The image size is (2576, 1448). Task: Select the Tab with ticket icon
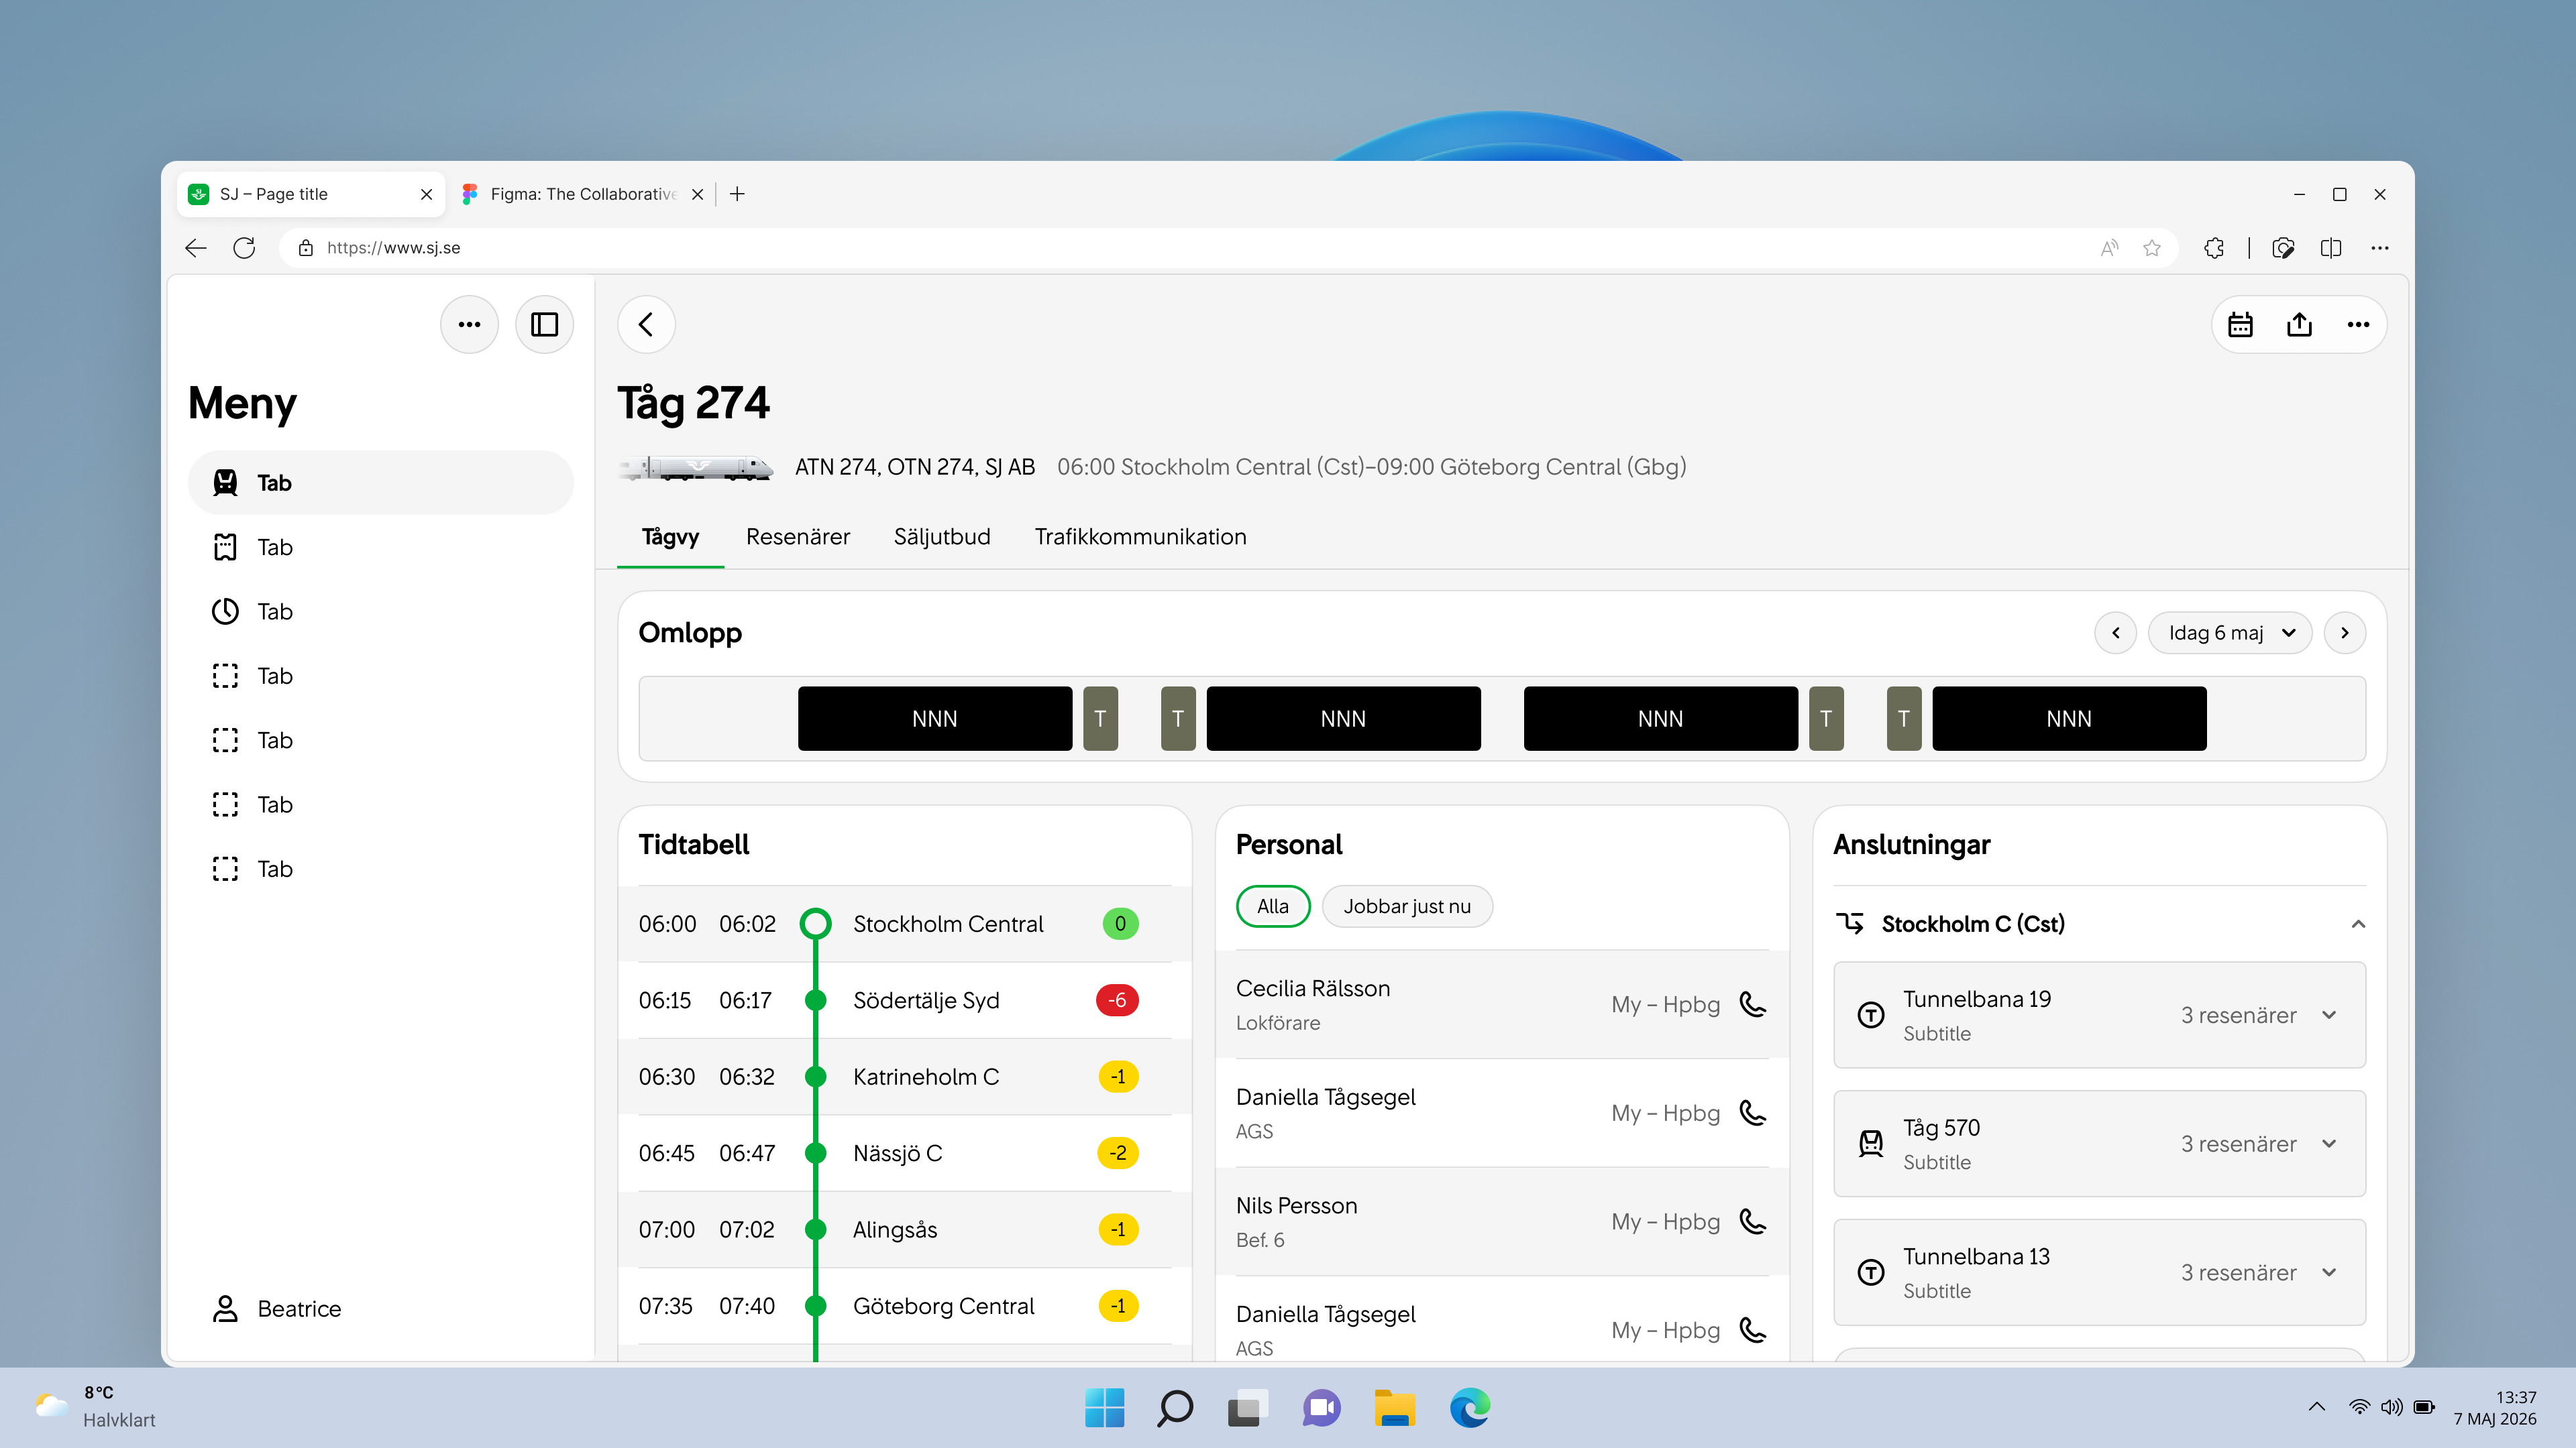coord(381,546)
